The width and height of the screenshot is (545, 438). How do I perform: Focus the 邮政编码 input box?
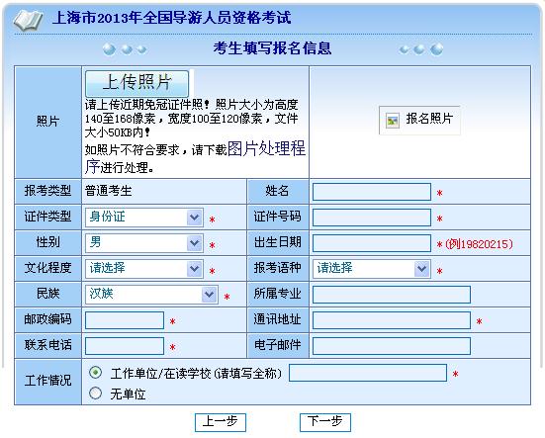click(125, 320)
